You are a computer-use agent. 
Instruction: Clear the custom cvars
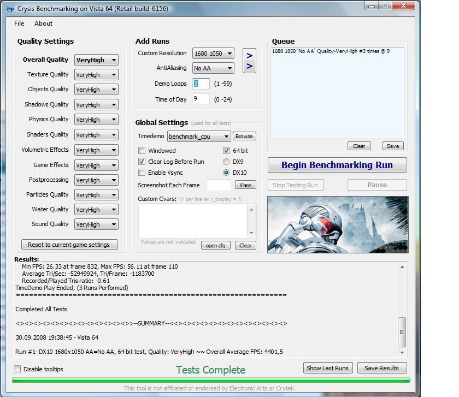(245, 245)
